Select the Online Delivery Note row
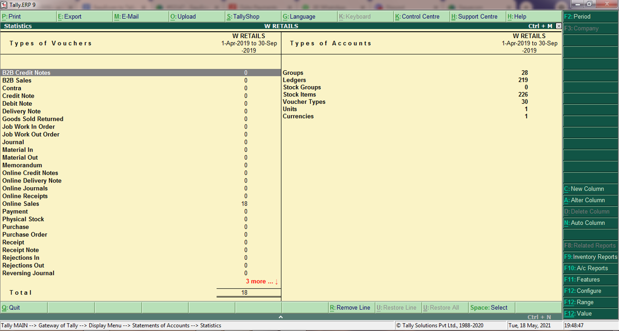The height and width of the screenshot is (331, 619). click(x=141, y=181)
